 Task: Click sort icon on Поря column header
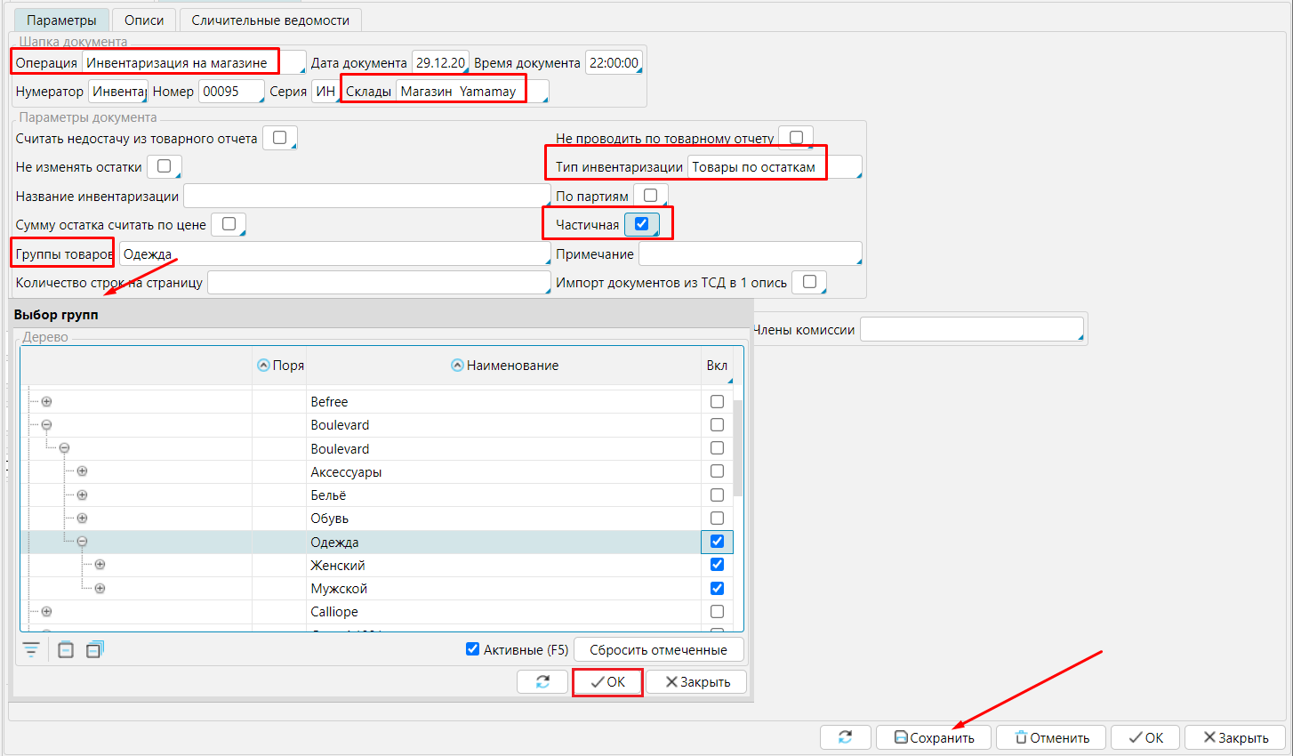click(263, 366)
